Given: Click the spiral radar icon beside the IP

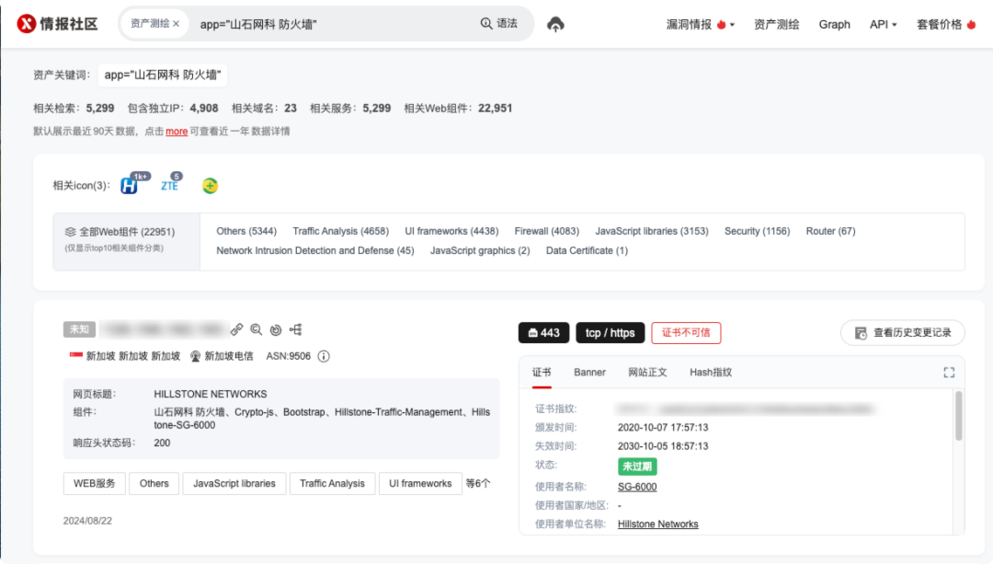Looking at the screenshot, I should (x=276, y=329).
